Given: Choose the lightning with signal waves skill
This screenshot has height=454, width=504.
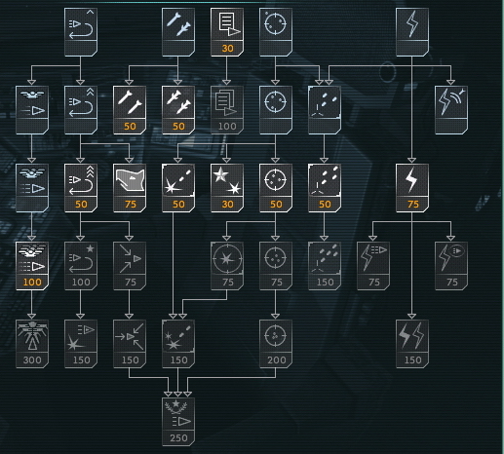Looking at the screenshot, I should (x=451, y=110).
